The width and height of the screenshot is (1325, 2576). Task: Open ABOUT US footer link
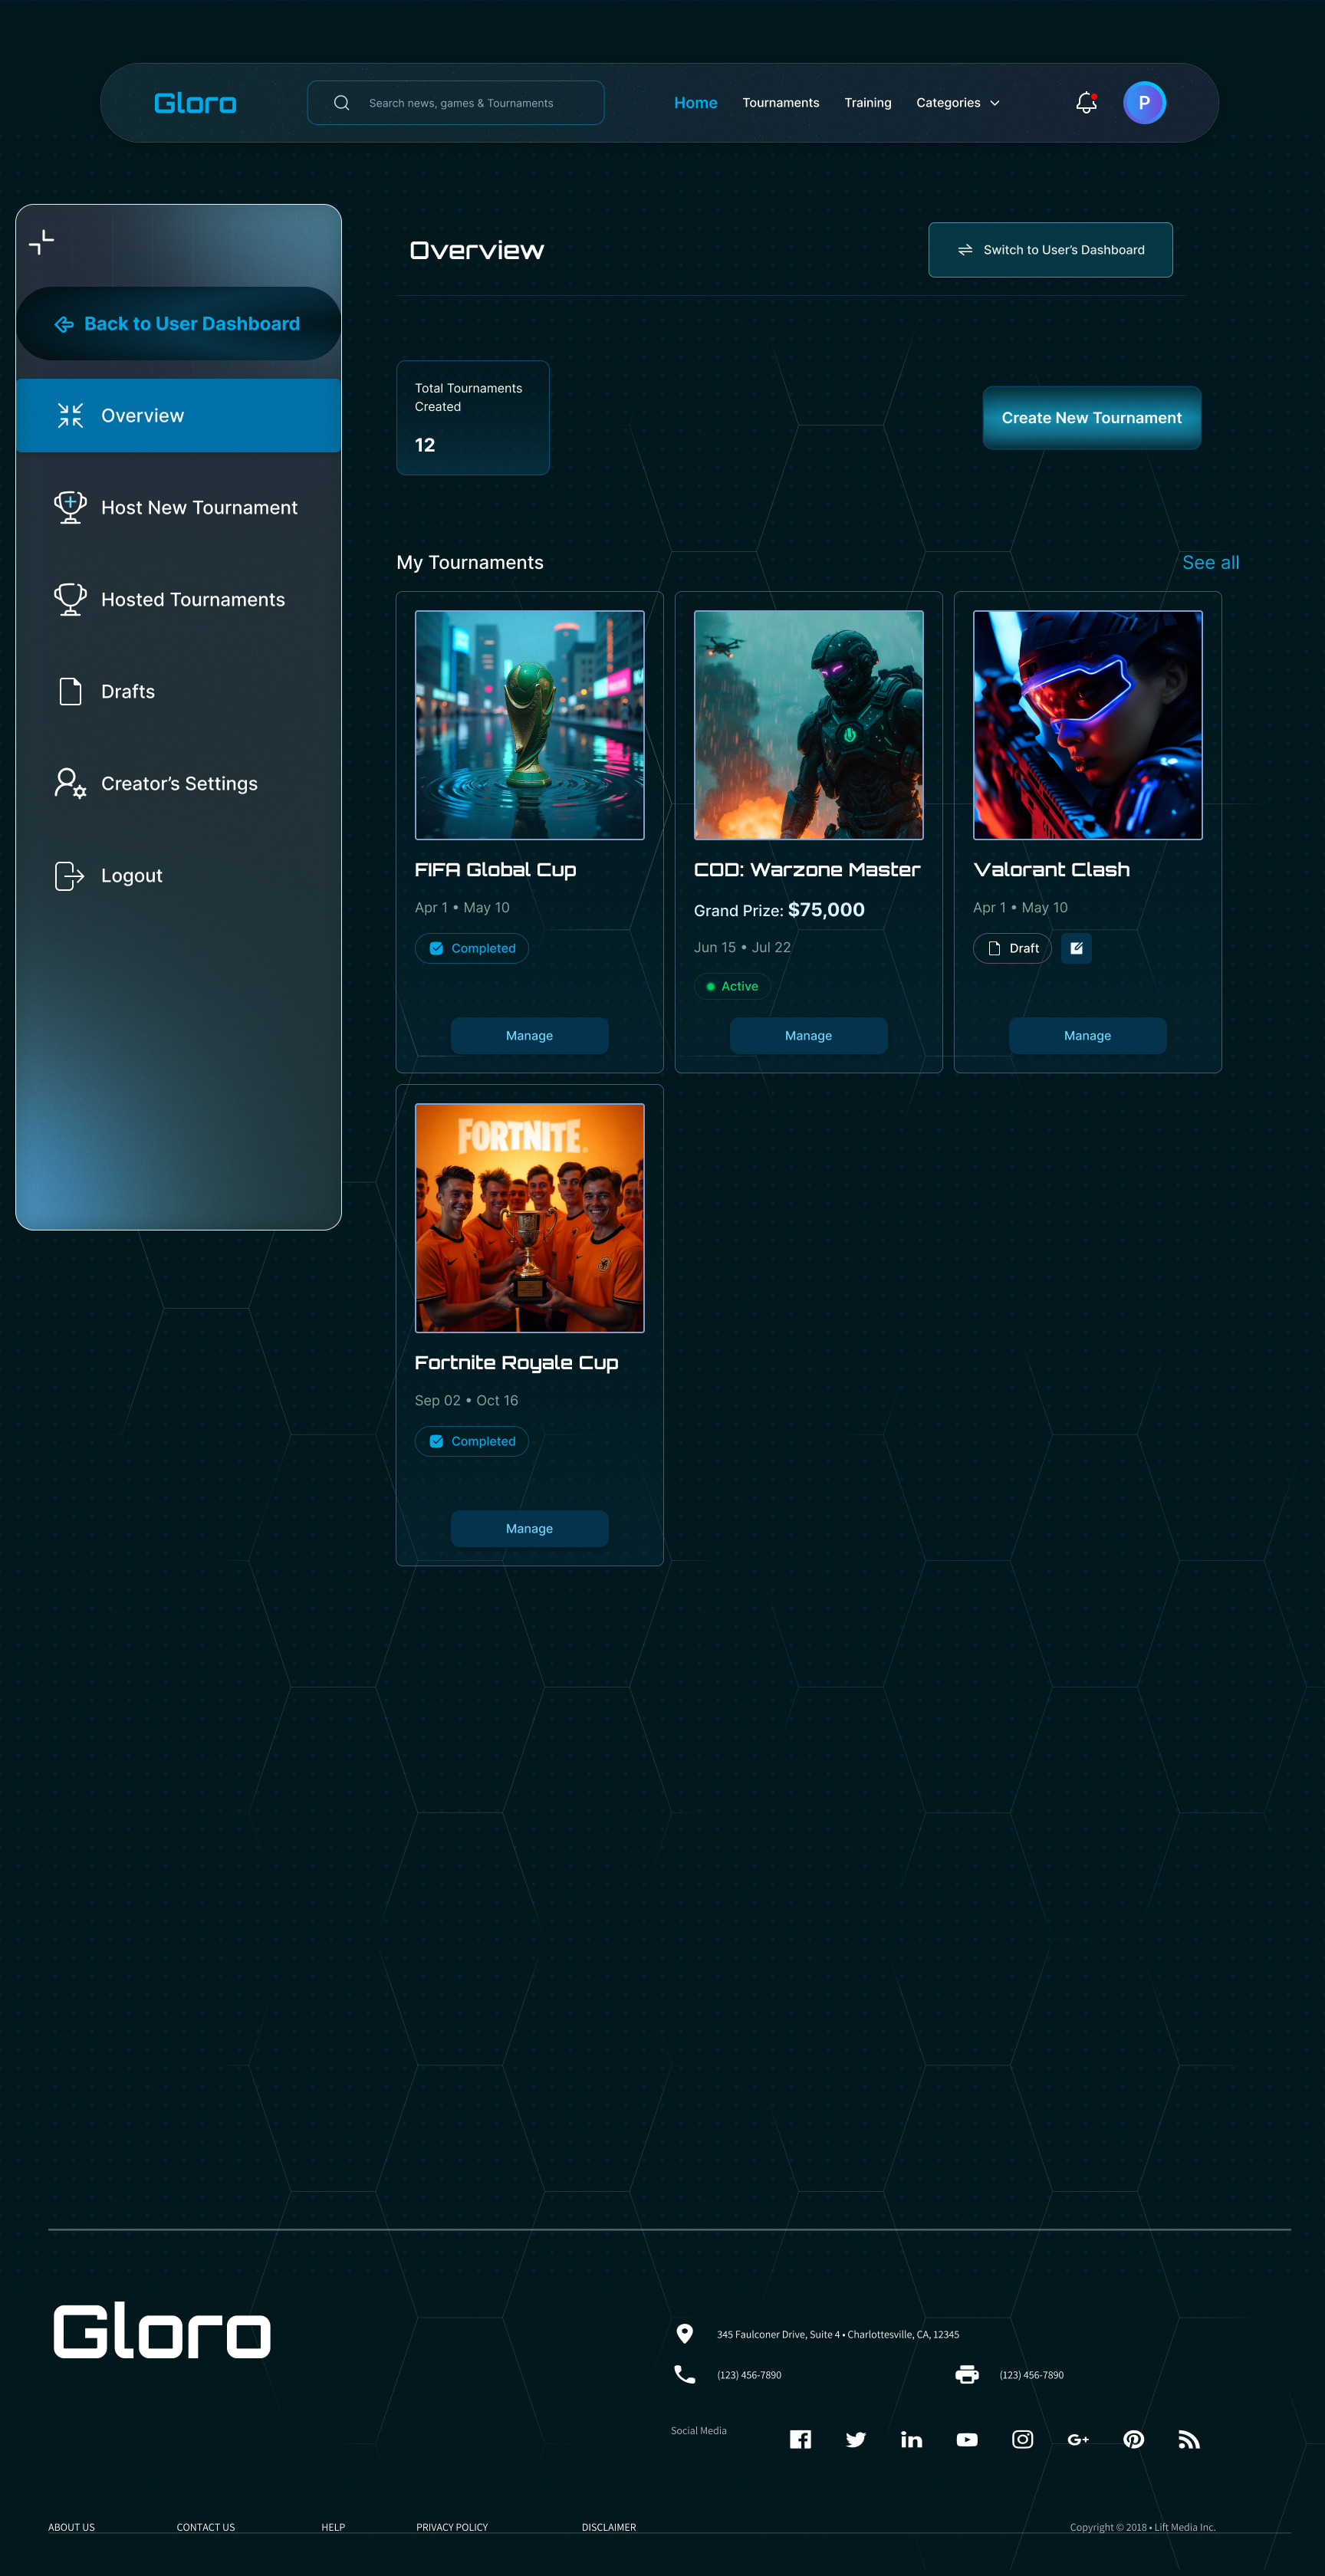click(x=71, y=2527)
